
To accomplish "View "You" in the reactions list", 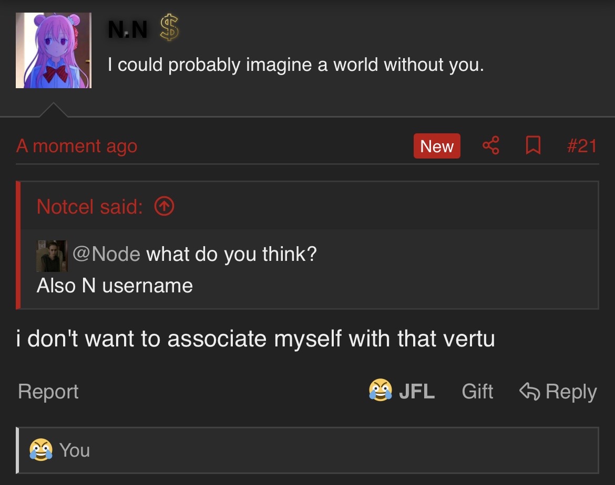I will 74,450.
